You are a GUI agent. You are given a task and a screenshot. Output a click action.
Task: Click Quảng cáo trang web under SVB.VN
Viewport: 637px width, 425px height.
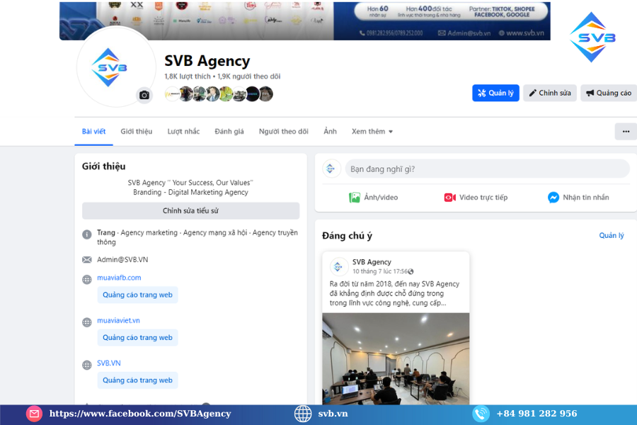[x=138, y=380]
